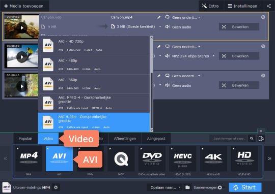Image resolution: width=275 pixels, height=194 pixels.
Task: Click the Start conversion button
Action: (x=245, y=187)
